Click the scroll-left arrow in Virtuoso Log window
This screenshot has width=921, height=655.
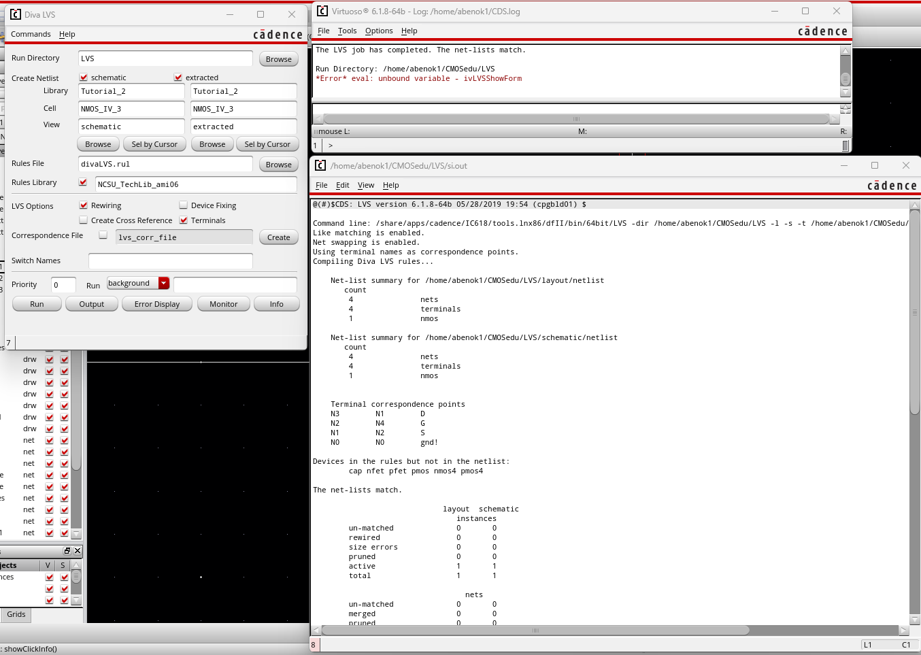coord(318,119)
